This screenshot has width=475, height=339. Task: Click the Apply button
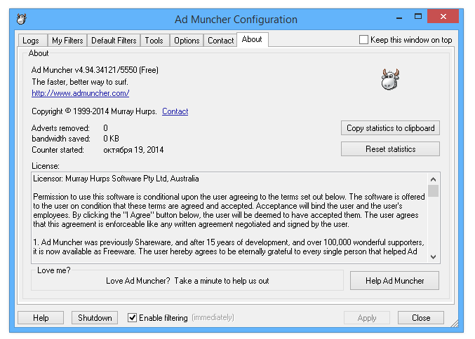coord(366,318)
